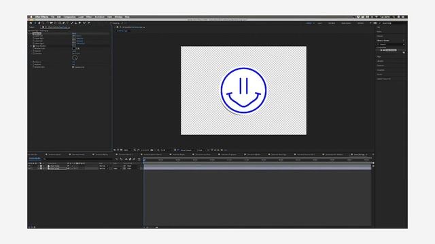Select the Brush tool
Image resolution: width=435 pixels, height=244 pixels.
[x=72, y=23]
